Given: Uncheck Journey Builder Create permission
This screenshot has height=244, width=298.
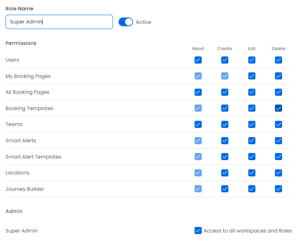Looking at the screenshot, I should click(x=225, y=189).
